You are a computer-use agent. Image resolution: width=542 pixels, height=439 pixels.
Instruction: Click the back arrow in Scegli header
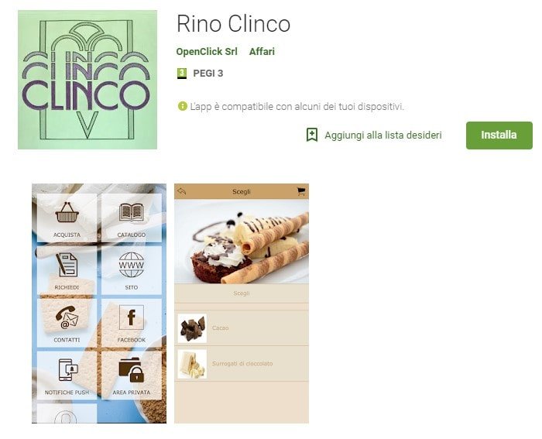pos(182,191)
